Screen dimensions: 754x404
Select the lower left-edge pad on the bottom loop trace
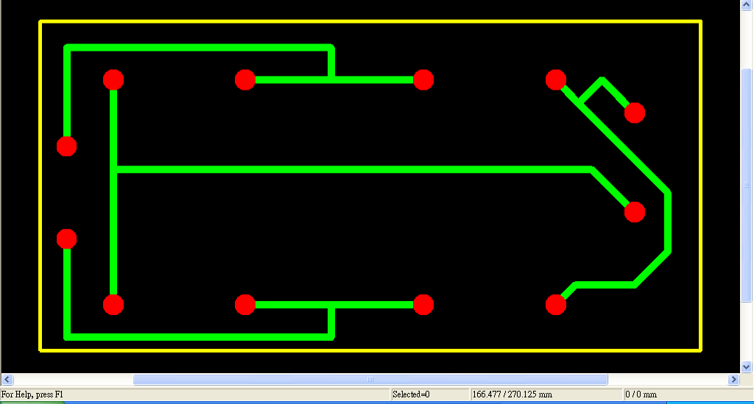coord(67,238)
